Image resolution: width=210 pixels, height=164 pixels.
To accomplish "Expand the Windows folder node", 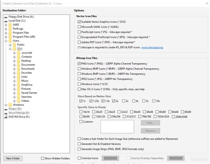I will tap(6, 105).
